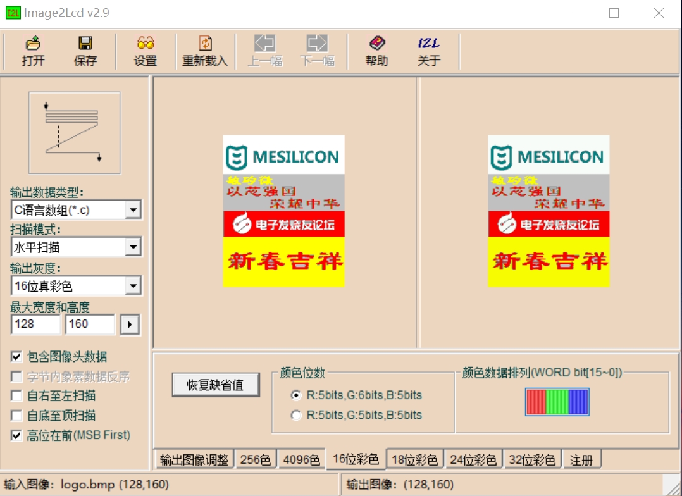
Task: Select R:5bits,G:6bits,B:5bits radio option
Action: click(x=296, y=395)
